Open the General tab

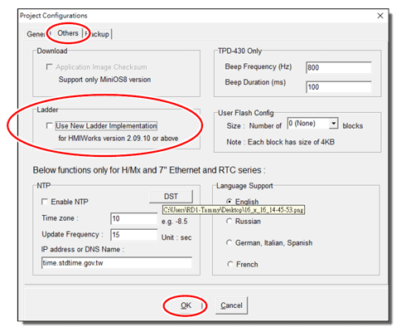click(36, 34)
